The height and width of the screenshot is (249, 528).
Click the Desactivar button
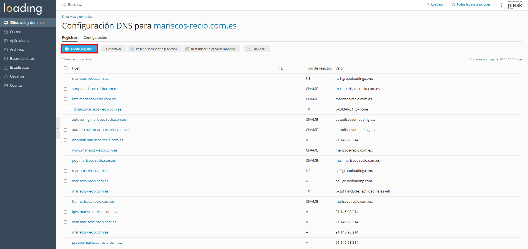click(x=114, y=49)
